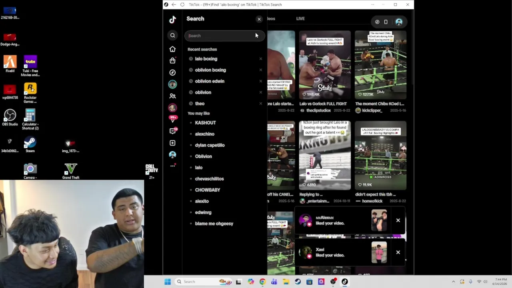Switch to the LIVE results tab
The width and height of the screenshot is (512, 288).
click(x=300, y=19)
